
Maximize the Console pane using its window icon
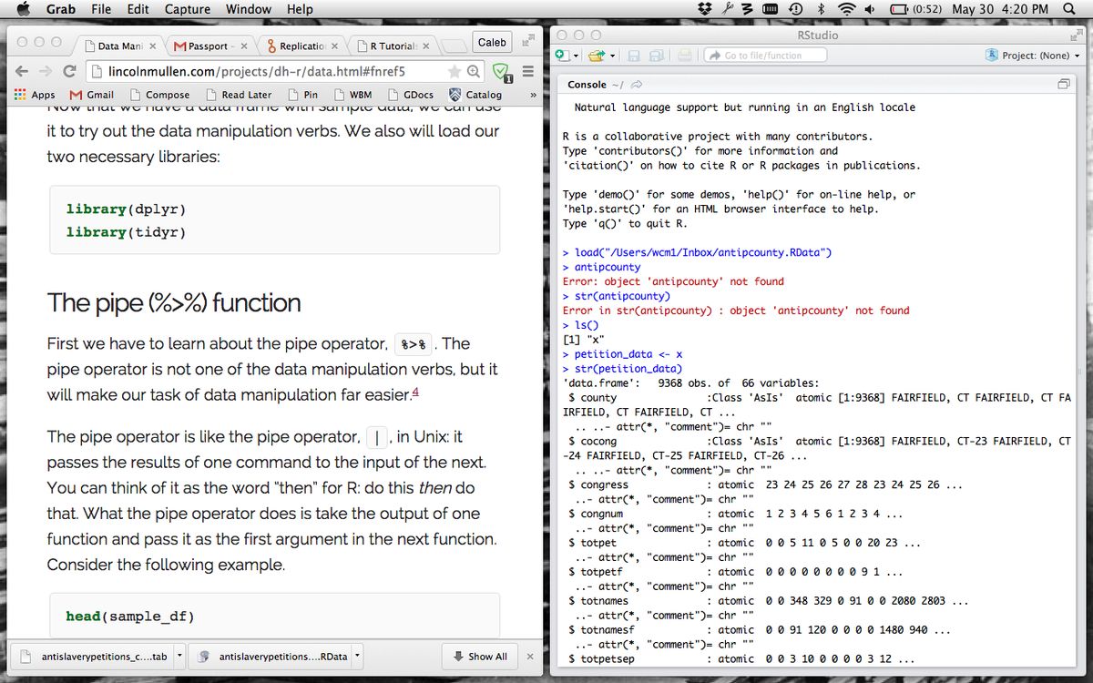click(x=1063, y=85)
